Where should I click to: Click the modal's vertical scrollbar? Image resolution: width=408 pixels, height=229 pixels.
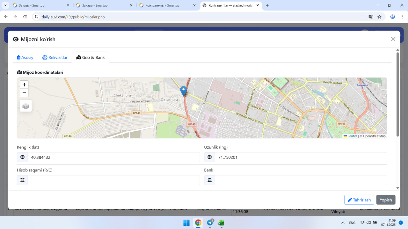point(397,95)
